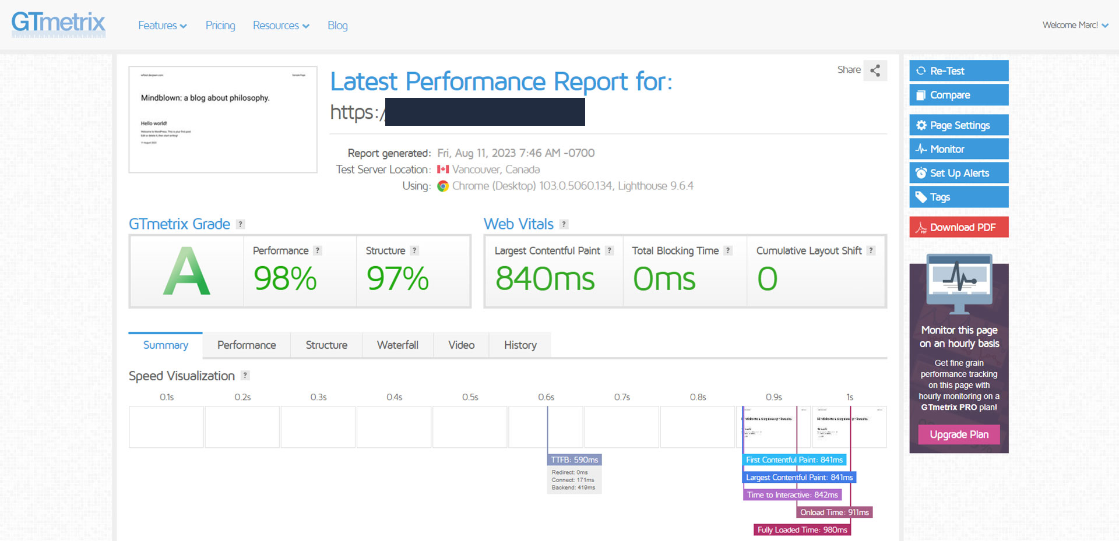Expand the Resources menu
Screen dimensions: 1119x541
click(281, 26)
